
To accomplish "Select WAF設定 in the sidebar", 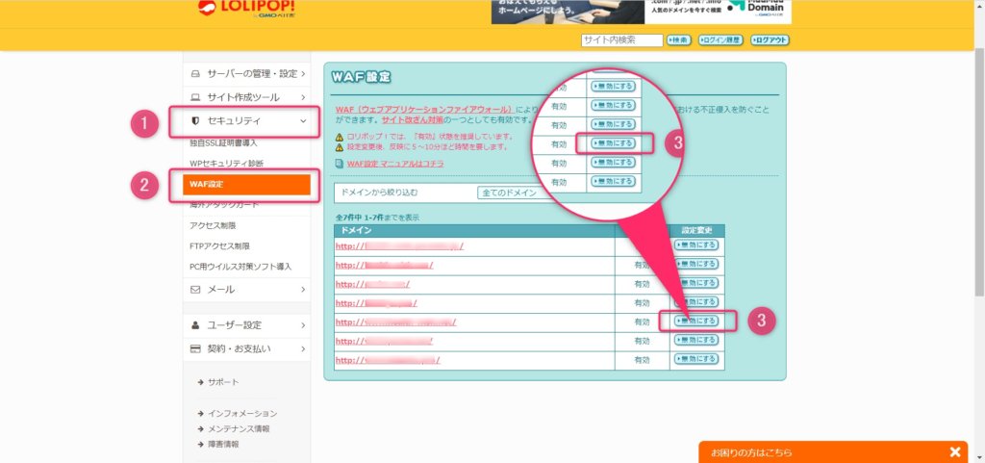I will [247, 184].
